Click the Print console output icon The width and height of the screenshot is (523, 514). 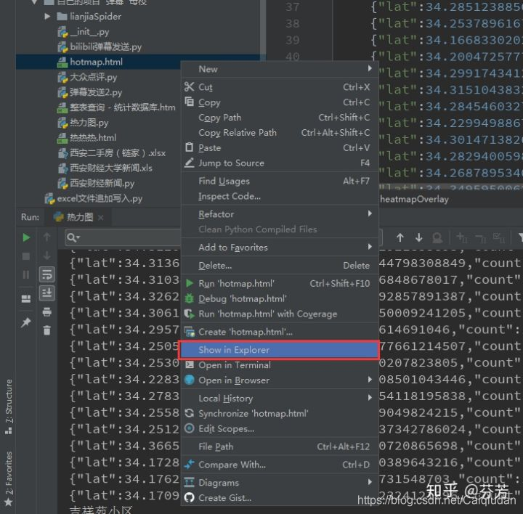coord(46,311)
